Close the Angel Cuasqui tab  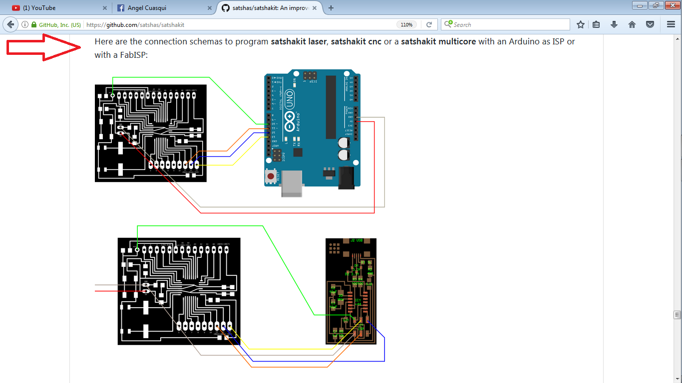click(209, 8)
